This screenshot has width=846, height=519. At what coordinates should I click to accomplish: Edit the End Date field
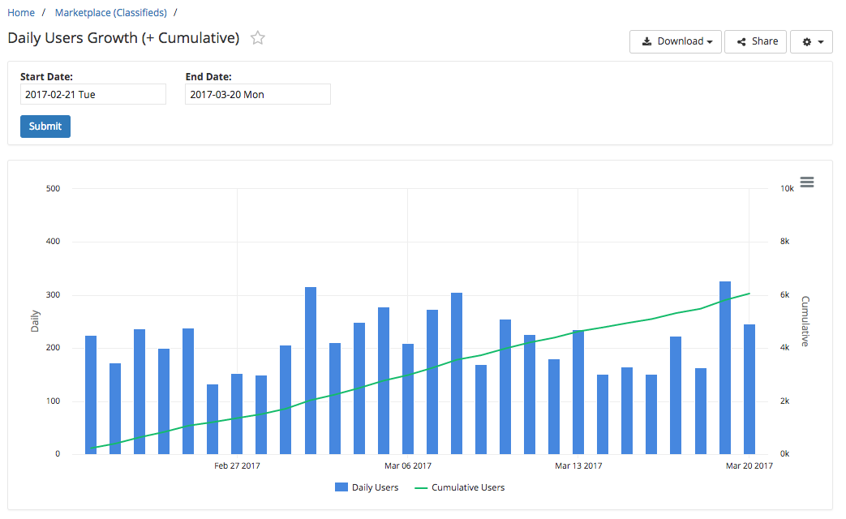click(258, 94)
